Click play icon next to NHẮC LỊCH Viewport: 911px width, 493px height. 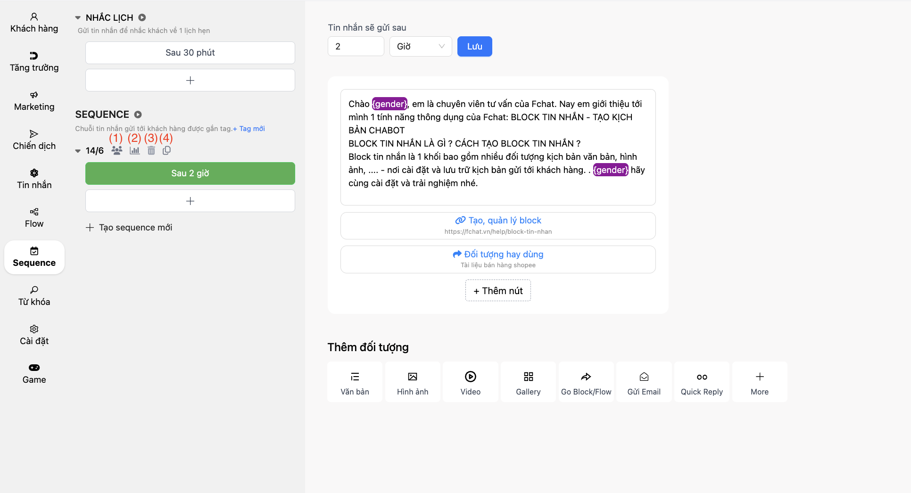click(142, 17)
